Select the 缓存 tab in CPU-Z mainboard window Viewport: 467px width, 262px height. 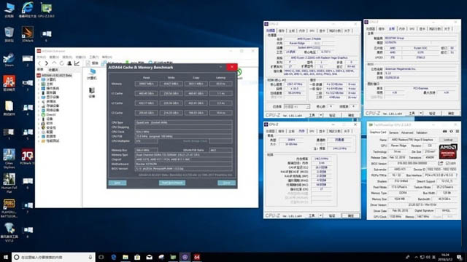[382, 29]
